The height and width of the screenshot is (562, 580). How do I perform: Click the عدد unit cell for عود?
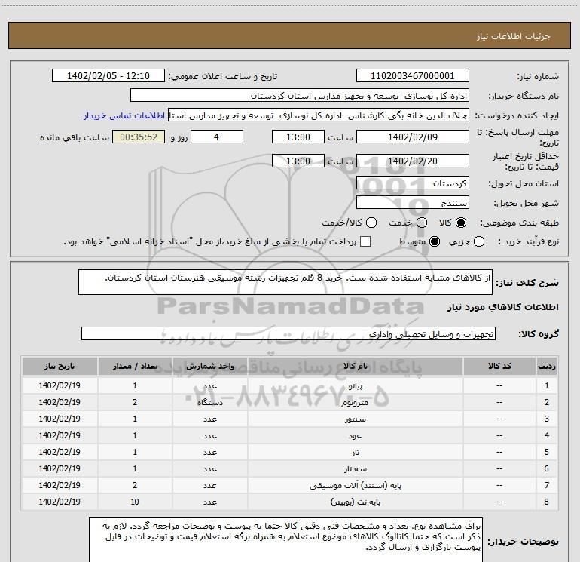209,436
